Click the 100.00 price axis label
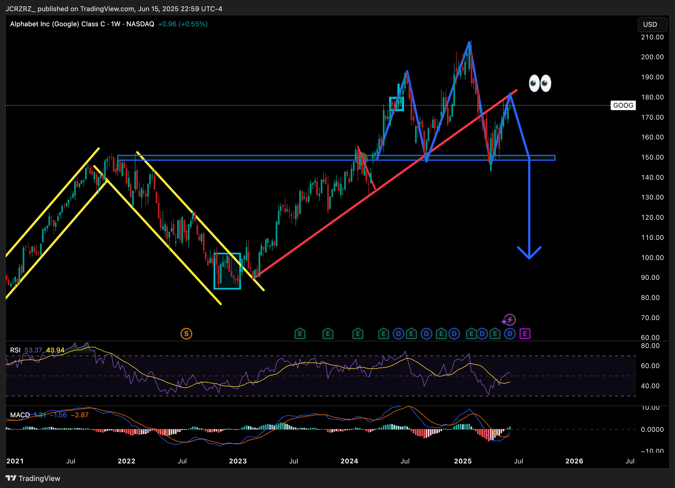Viewport: 675px width, 488px height. click(652, 258)
